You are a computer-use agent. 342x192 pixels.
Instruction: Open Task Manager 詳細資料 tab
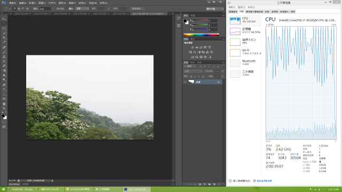click(284, 12)
